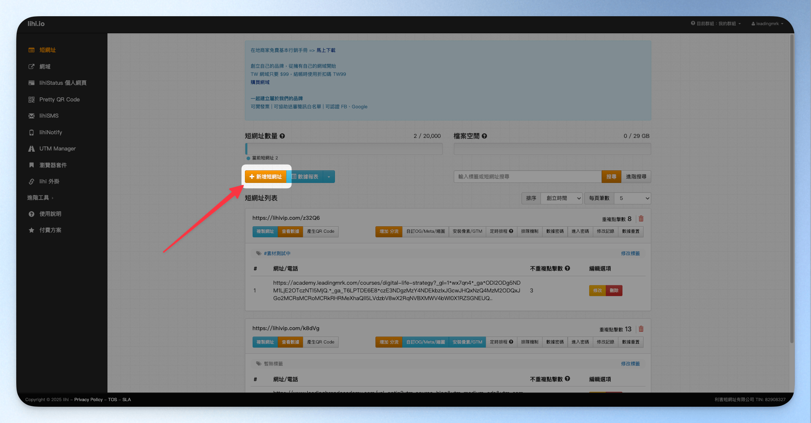
Task: Click the 短網址數量 progress bar
Action: (x=343, y=149)
